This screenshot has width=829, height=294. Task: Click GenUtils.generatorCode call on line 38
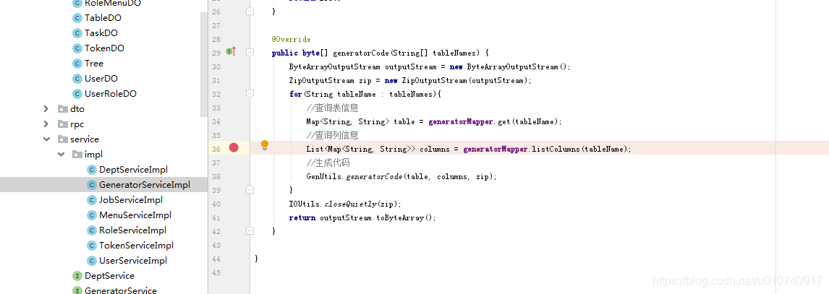(x=401, y=177)
